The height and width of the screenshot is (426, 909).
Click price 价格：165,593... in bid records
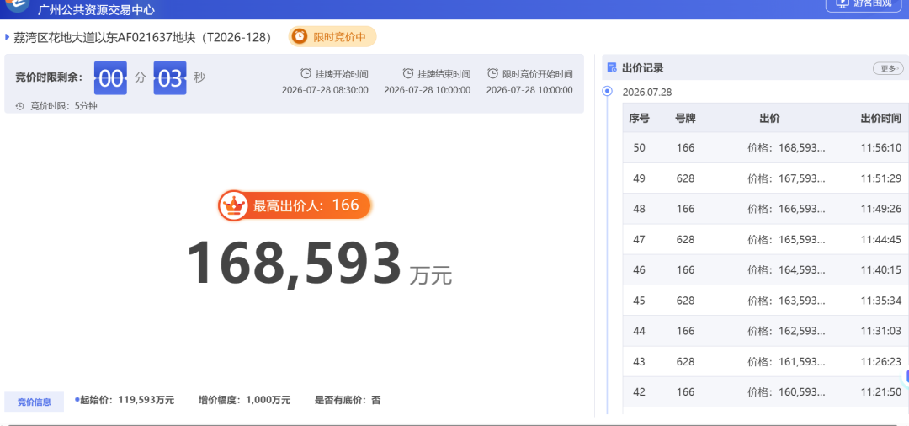[x=786, y=239]
